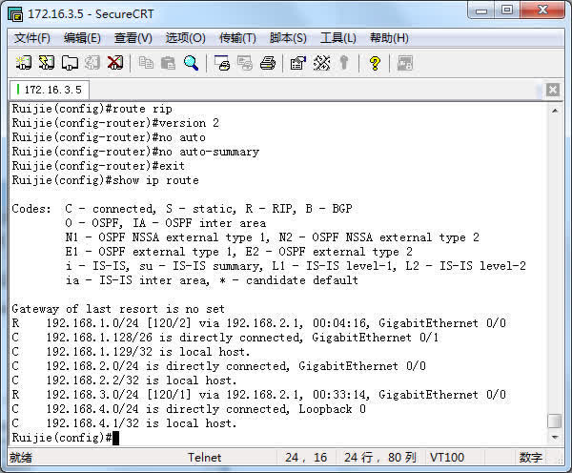Open the 选项(O) menu
This screenshot has height=473, width=572.
tap(185, 38)
